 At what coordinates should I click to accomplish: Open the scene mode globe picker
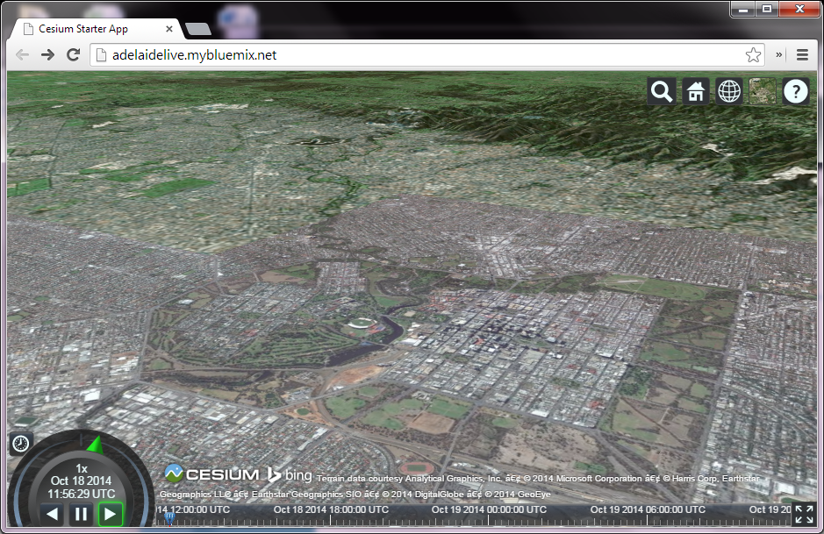(729, 92)
